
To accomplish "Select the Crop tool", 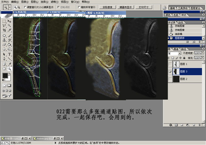I will click(x=4, y=30).
